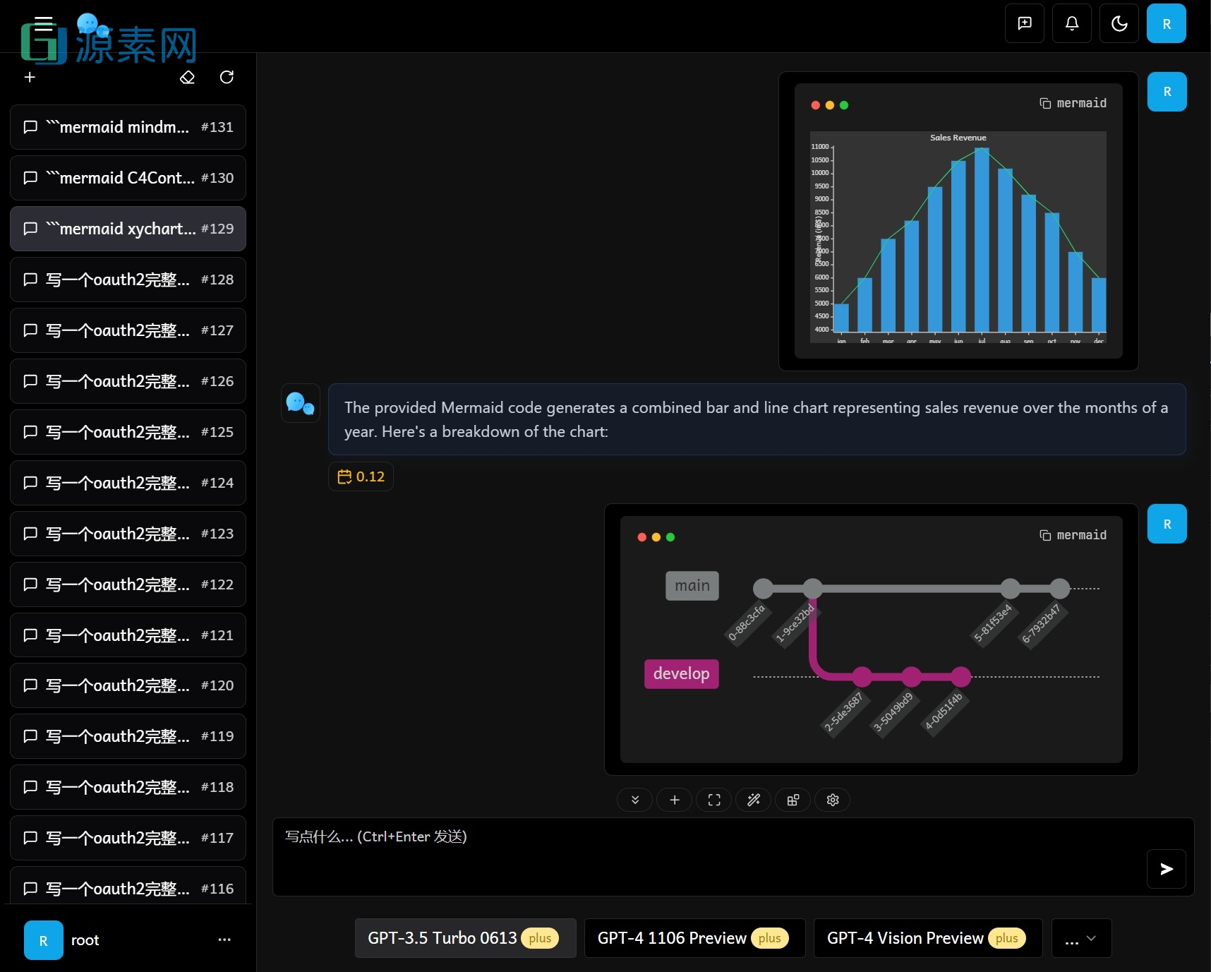Click the fullscreen icon above the input
This screenshot has width=1211, height=972.
(714, 800)
